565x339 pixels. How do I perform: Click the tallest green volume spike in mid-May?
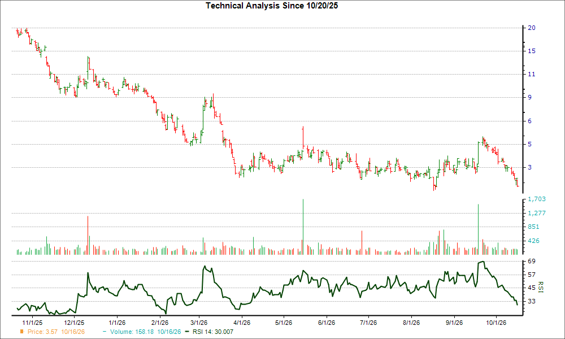(303, 227)
